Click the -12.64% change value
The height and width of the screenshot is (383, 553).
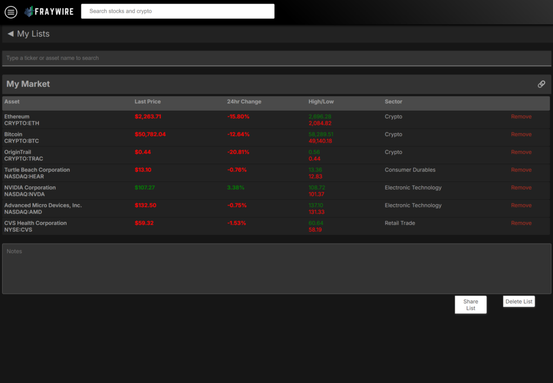[238, 135]
